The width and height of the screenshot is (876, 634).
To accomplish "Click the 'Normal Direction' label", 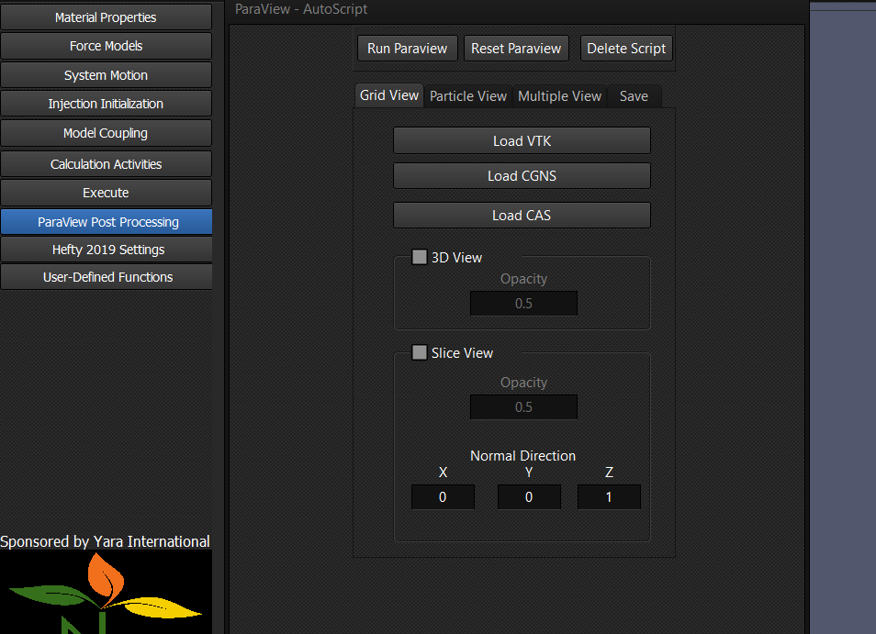I will (522, 455).
